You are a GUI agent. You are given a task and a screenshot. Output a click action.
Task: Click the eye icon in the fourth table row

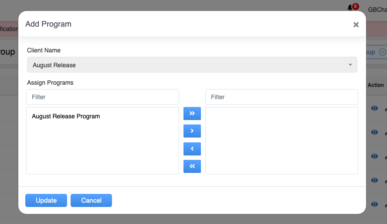[374, 180]
